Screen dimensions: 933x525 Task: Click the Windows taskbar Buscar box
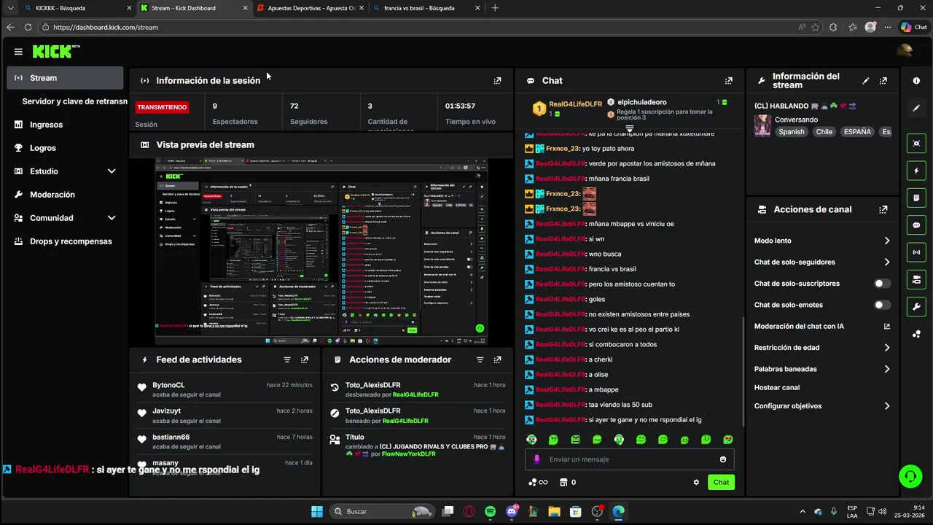coord(382,512)
